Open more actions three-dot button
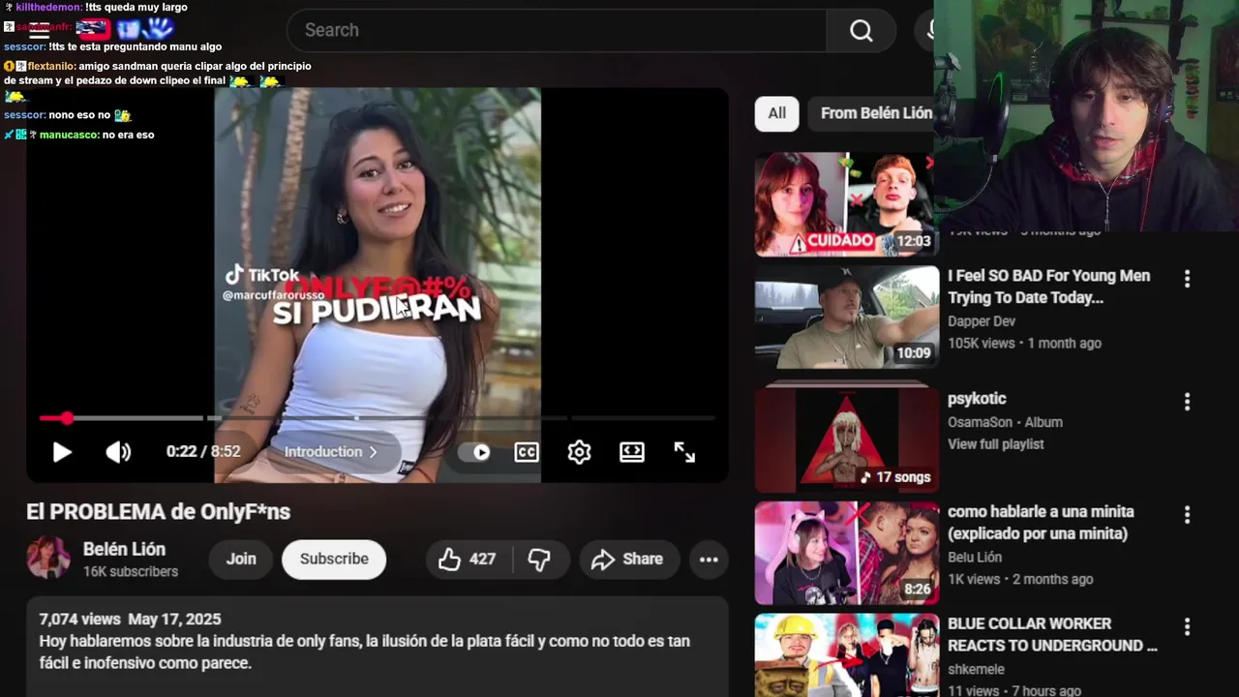This screenshot has width=1239, height=697. tap(709, 559)
